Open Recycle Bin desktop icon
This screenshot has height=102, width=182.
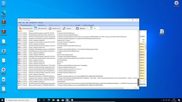click(x=4, y=4)
